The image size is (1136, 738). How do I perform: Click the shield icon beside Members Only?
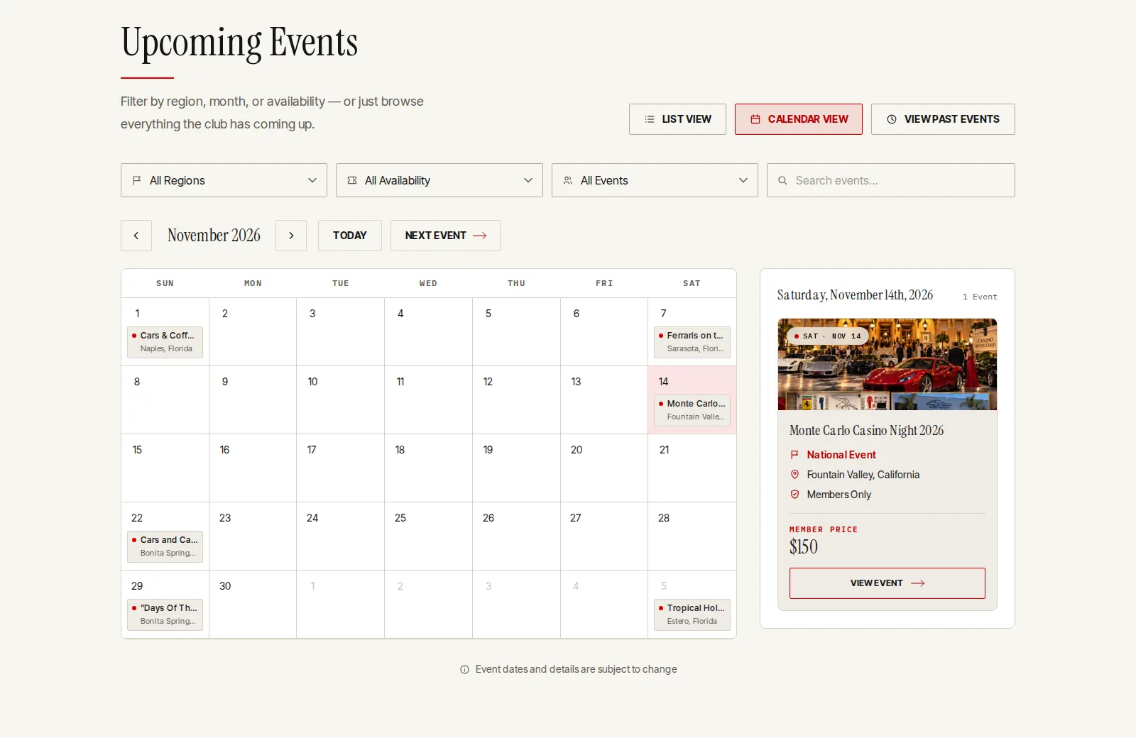[794, 495]
